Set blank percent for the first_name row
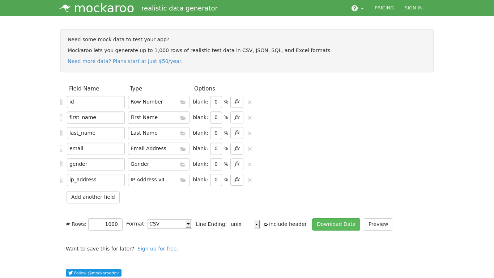Screen dimensions: 494x278 (x=216, y=118)
